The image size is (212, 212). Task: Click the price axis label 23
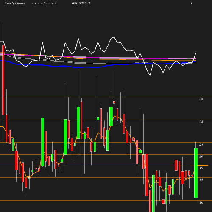201,122
